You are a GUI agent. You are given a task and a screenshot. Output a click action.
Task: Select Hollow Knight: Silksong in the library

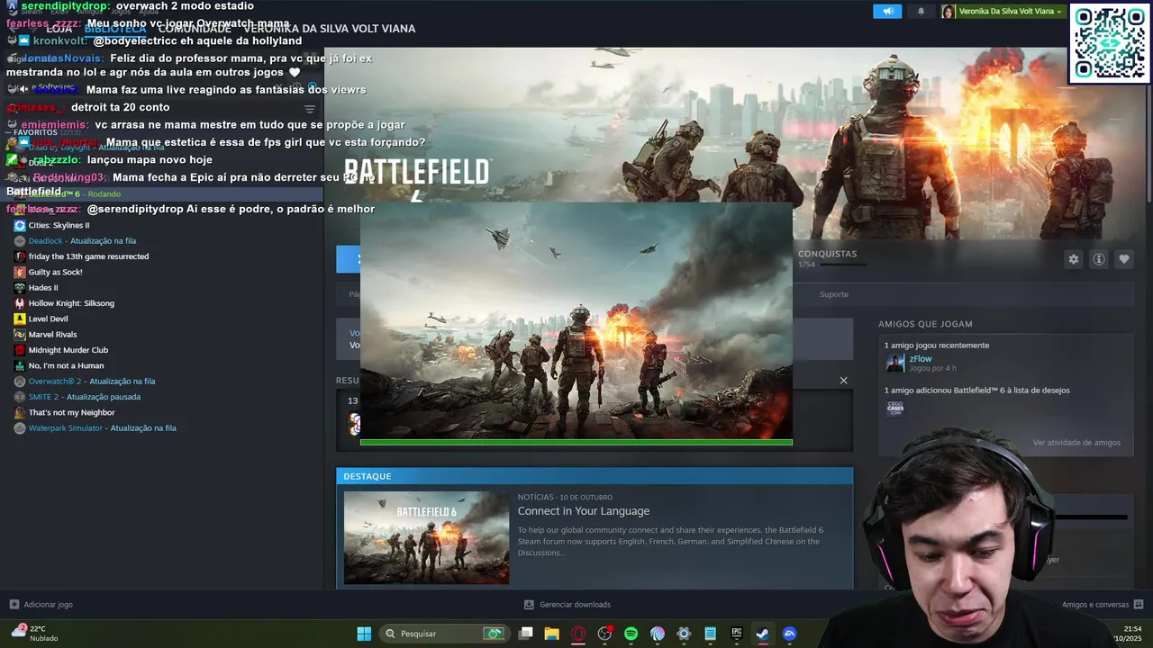pyautogui.click(x=71, y=303)
